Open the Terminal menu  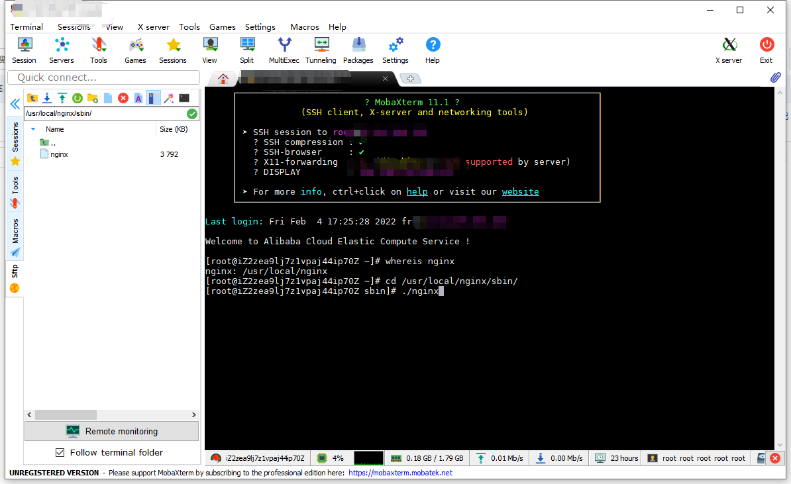coord(26,26)
